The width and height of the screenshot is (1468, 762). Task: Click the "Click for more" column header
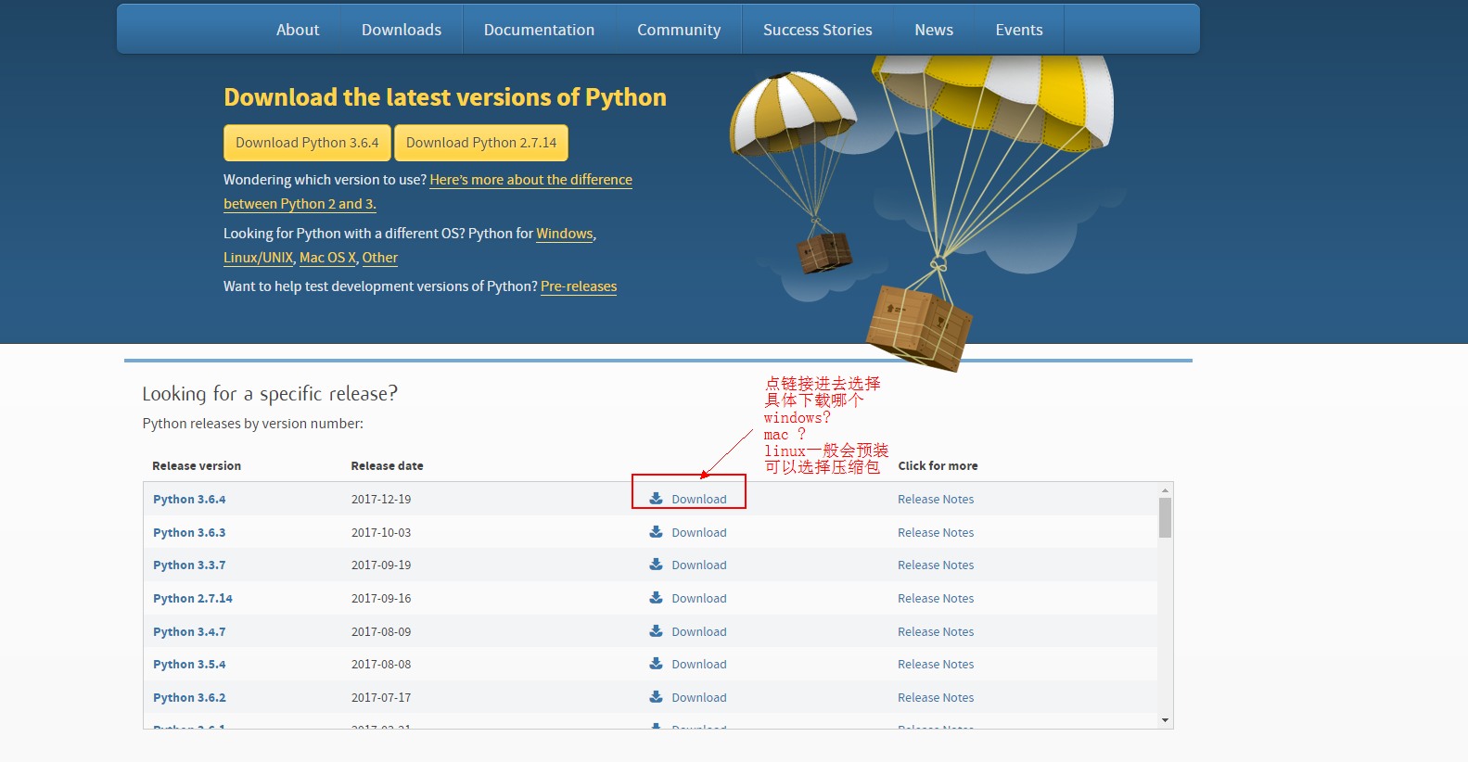coord(938,465)
